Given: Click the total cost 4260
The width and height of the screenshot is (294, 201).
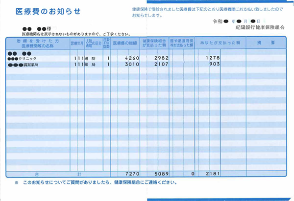Looking at the screenshot, I should click(x=132, y=58).
